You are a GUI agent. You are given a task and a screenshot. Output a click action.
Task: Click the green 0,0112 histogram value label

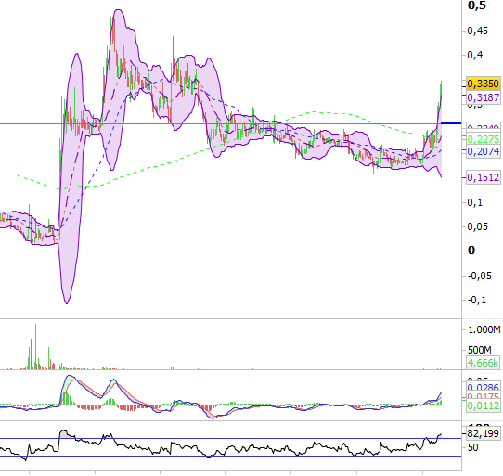(x=484, y=405)
